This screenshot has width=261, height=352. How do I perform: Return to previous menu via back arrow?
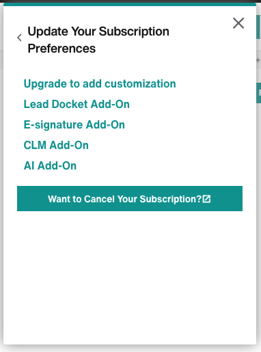click(20, 38)
